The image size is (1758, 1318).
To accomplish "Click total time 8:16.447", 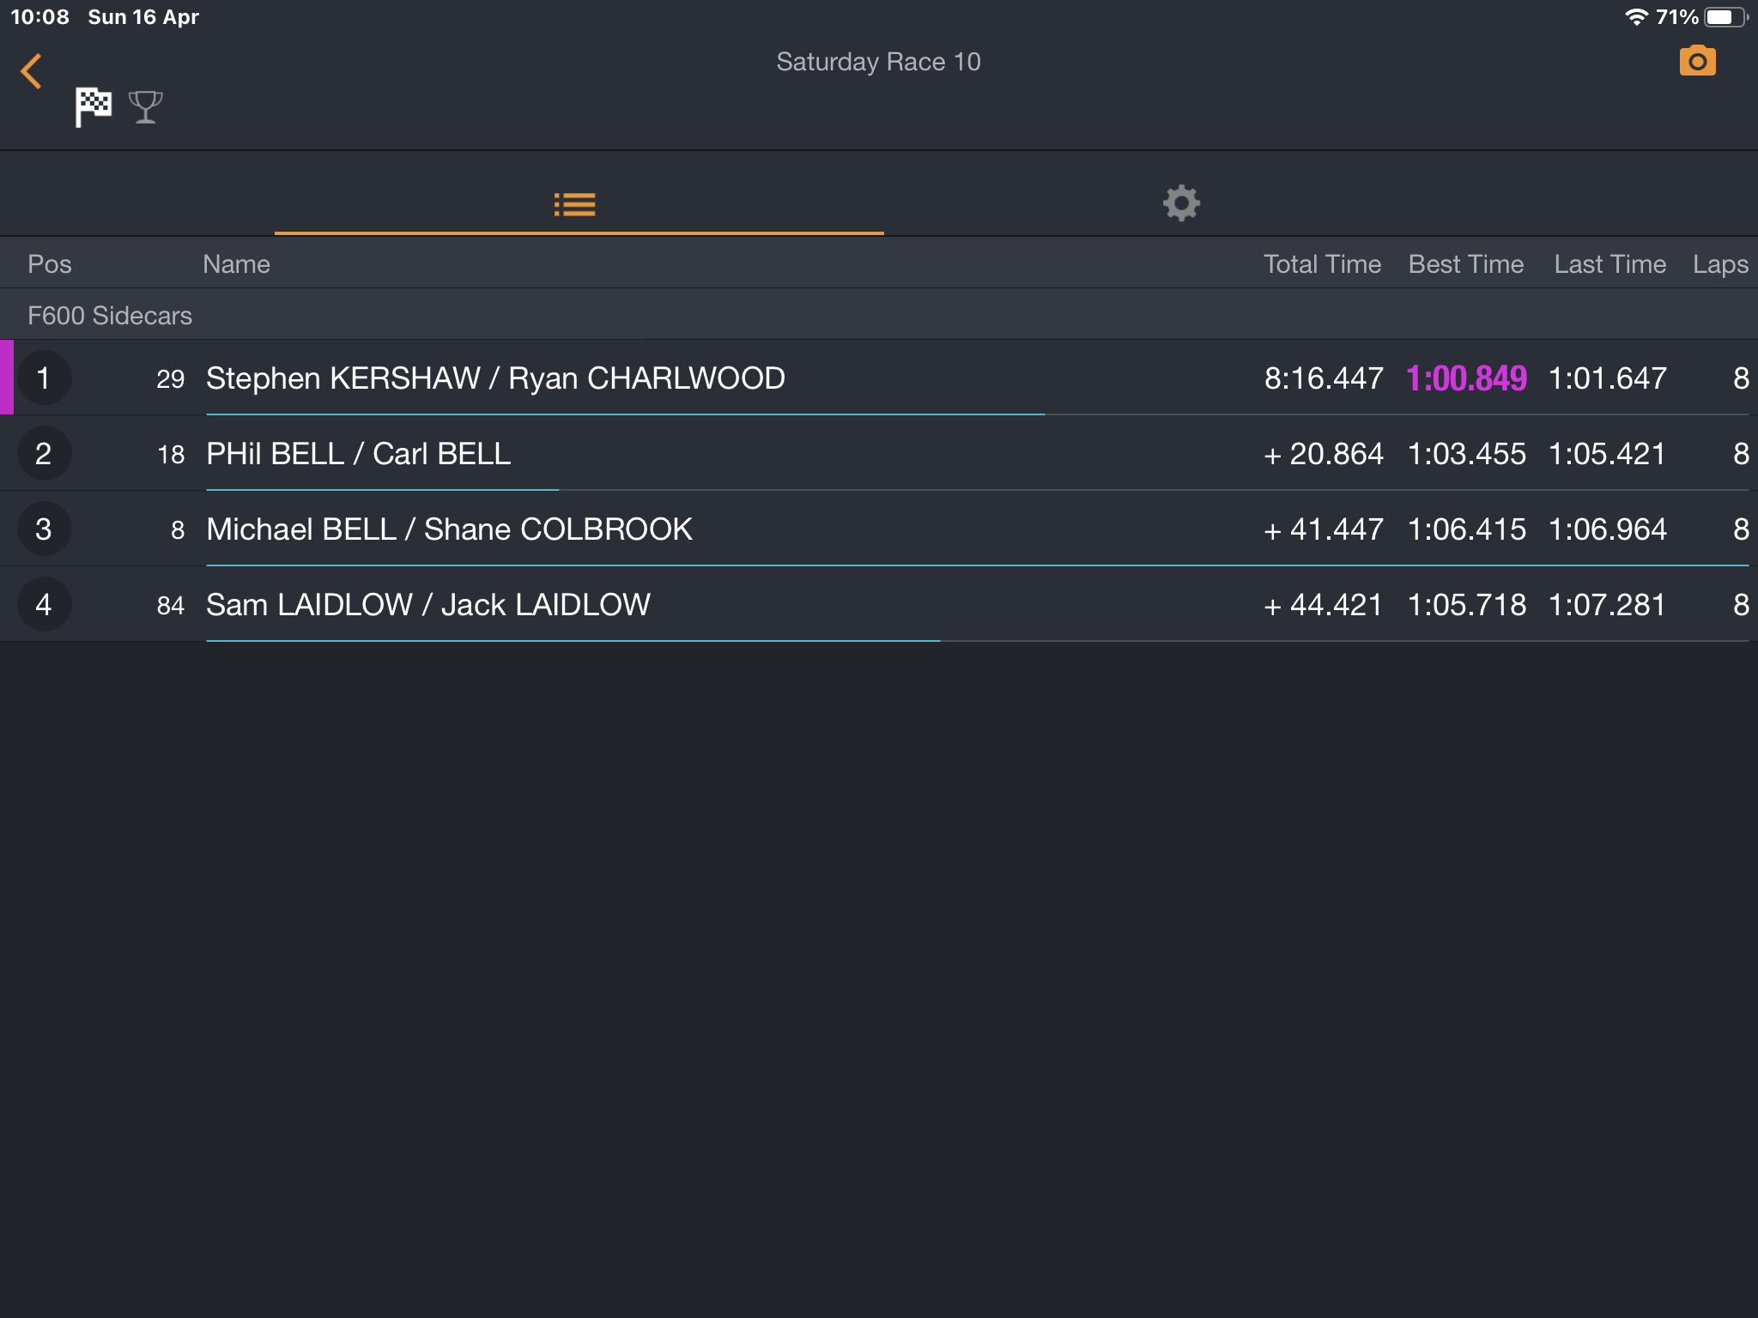I will (x=1324, y=378).
